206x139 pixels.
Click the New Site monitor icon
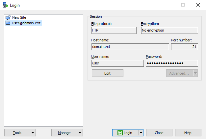8,17
